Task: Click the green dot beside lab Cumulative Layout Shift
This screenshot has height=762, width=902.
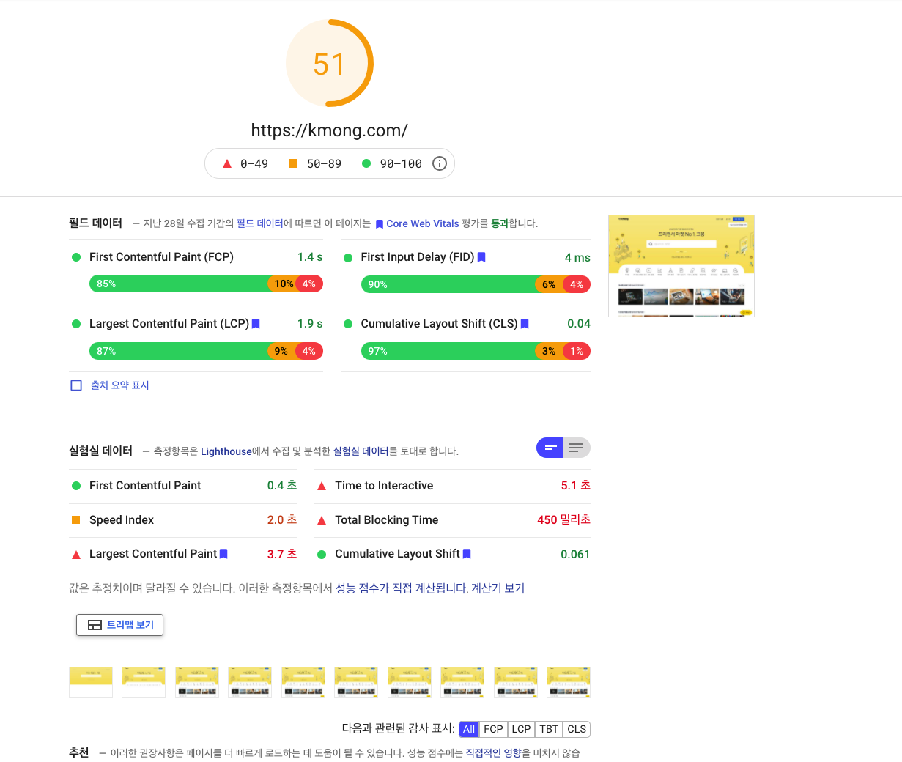Action: (321, 555)
